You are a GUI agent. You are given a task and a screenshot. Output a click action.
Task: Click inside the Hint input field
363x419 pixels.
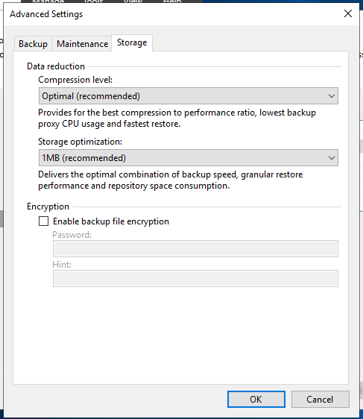(x=195, y=278)
